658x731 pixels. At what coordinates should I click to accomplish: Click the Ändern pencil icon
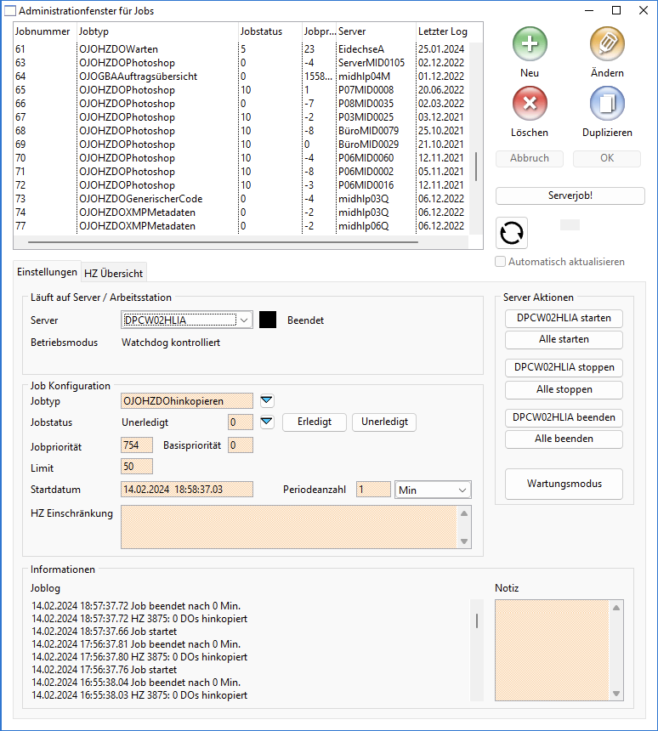(x=607, y=43)
